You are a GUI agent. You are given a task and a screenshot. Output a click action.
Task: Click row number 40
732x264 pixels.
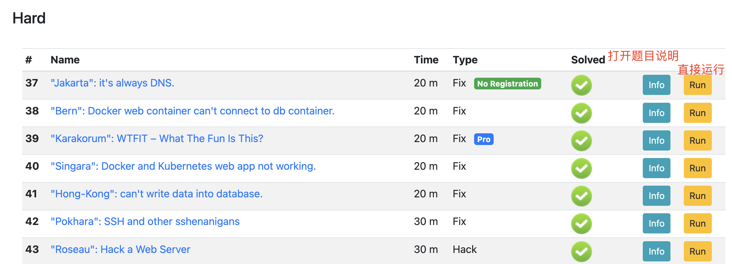(x=32, y=166)
